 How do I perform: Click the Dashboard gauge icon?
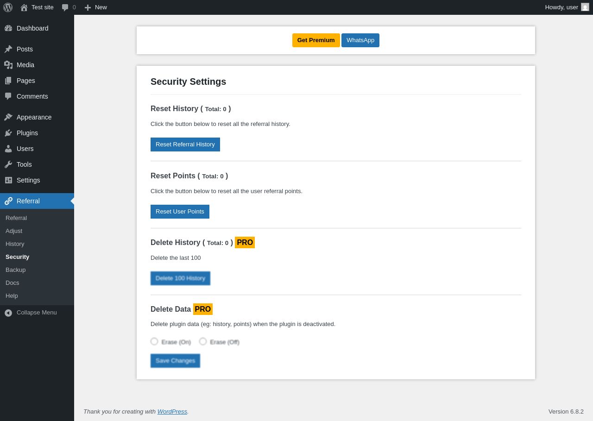(8, 28)
